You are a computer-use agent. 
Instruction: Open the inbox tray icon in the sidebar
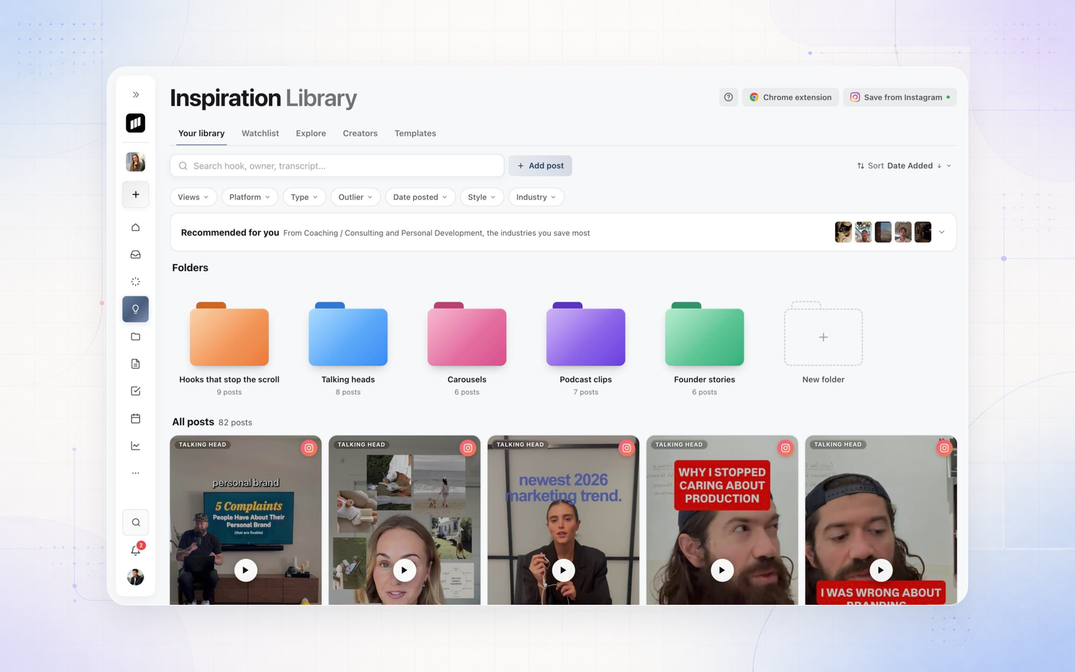tap(136, 255)
